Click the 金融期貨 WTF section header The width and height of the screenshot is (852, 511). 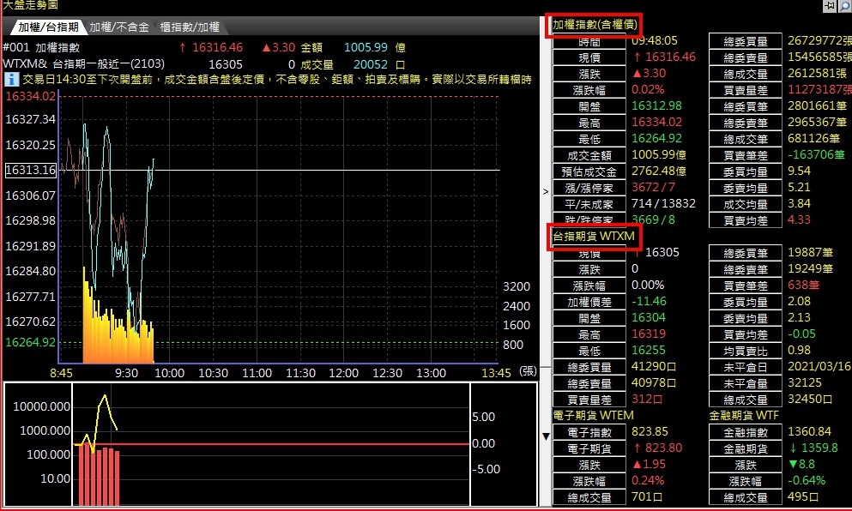(x=744, y=416)
